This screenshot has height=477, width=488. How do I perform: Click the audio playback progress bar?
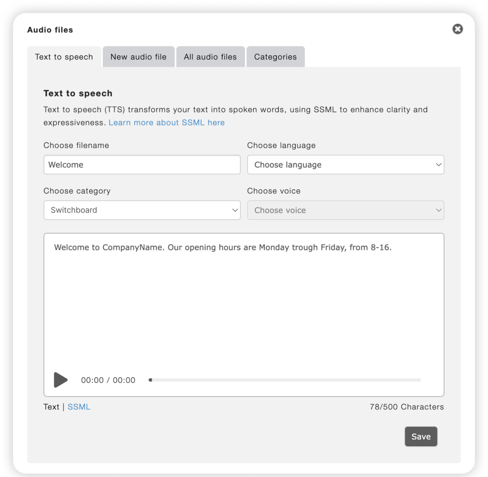click(x=285, y=380)
